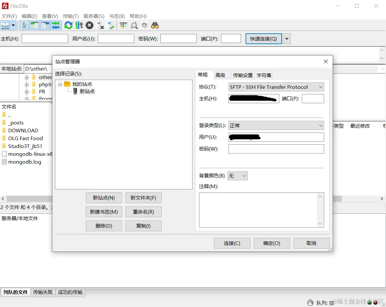Viewport: 386px width, 307px height.
Task: Click site 端口(P) field in dialog
Action: [313, 99]
